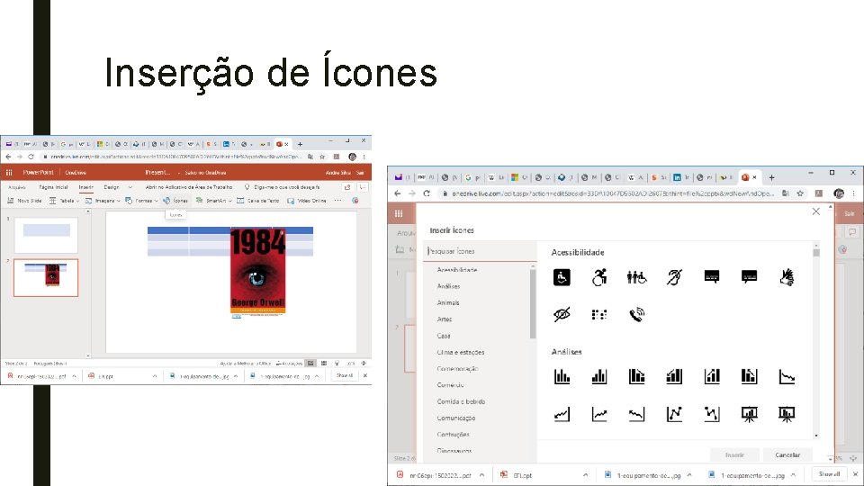Viewport: 864px width, 486px height.
Task: Open the comments icon in left PowerPoint window
Action: (362, 187)
